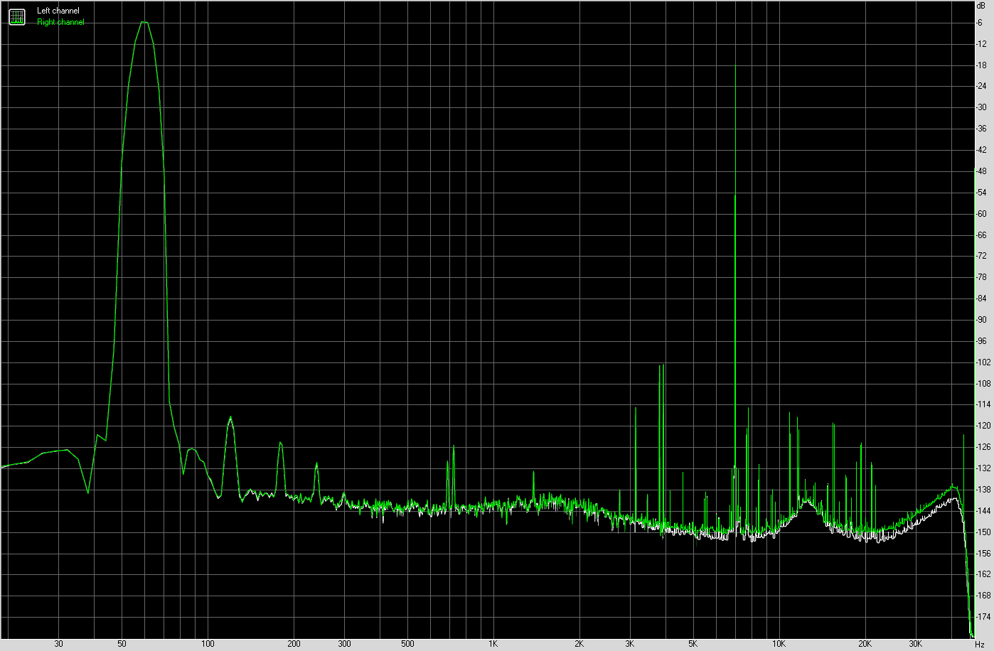Screen dimensions: 994x651
Task: Click the -90 dB axis value
Action: coord(981,320)
